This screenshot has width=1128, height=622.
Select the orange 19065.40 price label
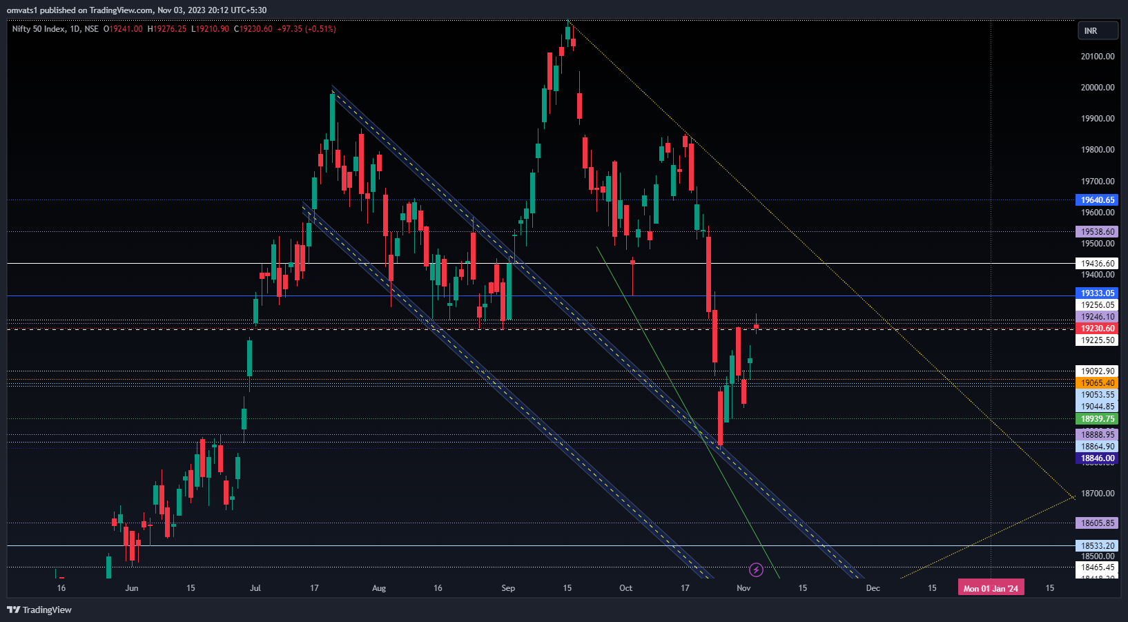pos(1097,383)
